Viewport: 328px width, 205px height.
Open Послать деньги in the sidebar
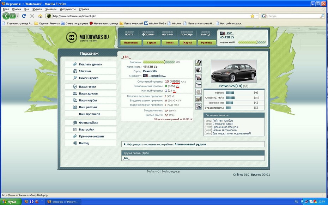click(x=91, y=64)
